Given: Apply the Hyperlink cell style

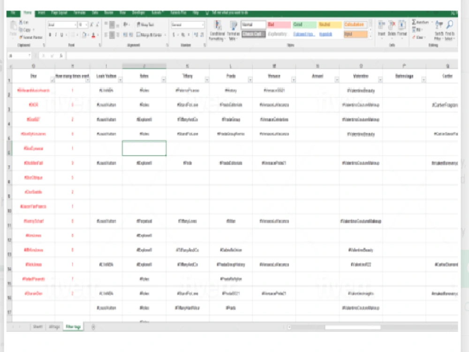Looking at the screenshot, I should pyautogui.click(x=326, y=34).
